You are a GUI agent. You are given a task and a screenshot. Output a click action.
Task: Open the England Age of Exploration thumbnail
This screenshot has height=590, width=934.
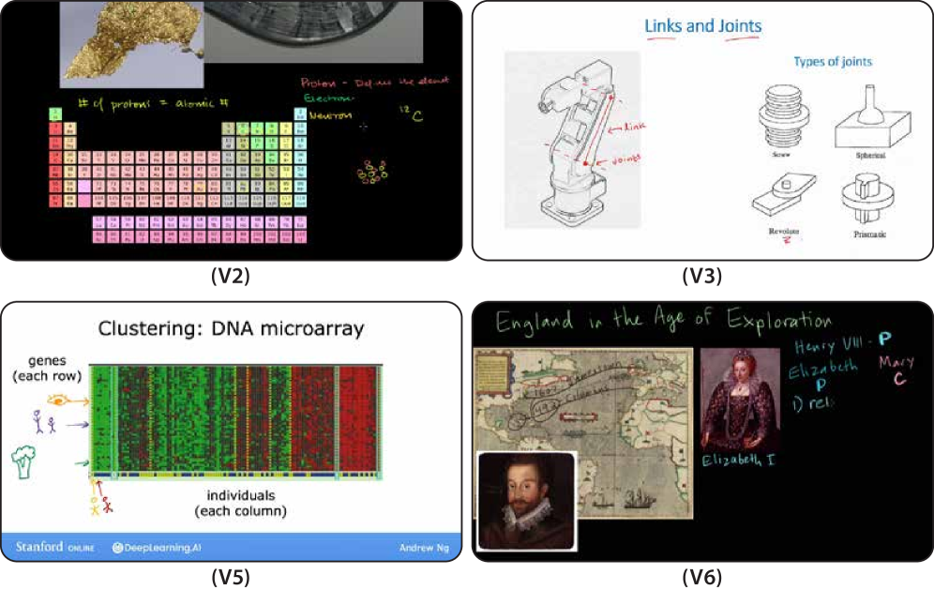(x=703, y=431)
